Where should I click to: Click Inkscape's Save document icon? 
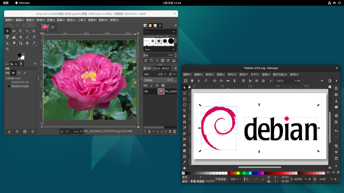coord(336,101)
